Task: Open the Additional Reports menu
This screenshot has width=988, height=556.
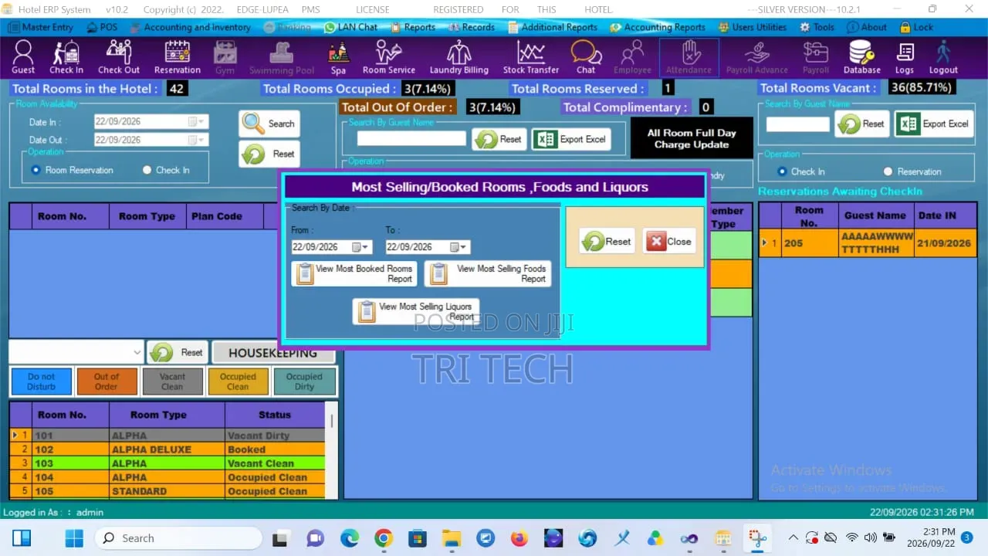Action: 552,27
